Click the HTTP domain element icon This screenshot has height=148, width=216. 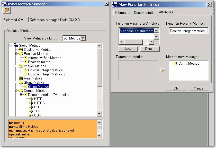[31, 99]
